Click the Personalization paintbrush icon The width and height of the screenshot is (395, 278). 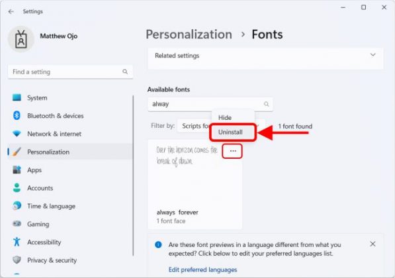pos(17,152)
